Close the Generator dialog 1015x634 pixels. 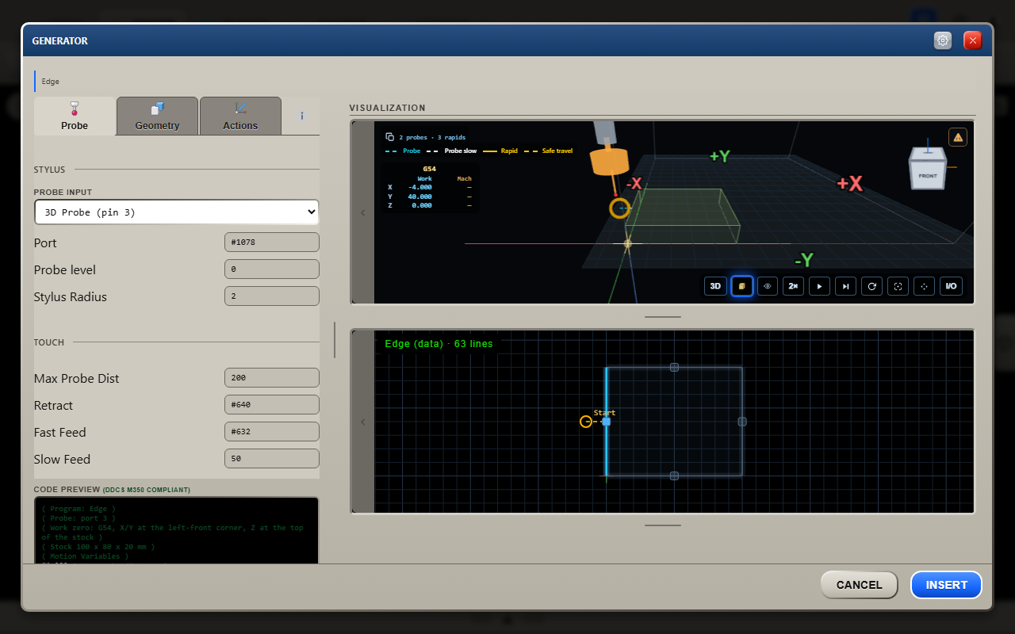click(973, 40)
